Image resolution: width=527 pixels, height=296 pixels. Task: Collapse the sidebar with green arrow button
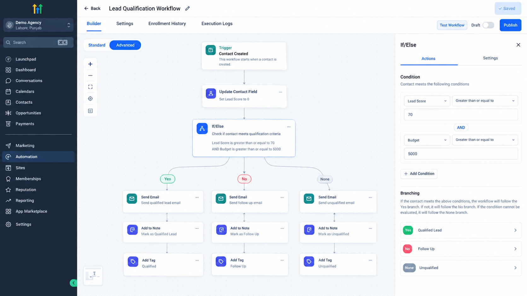[73, 283]
